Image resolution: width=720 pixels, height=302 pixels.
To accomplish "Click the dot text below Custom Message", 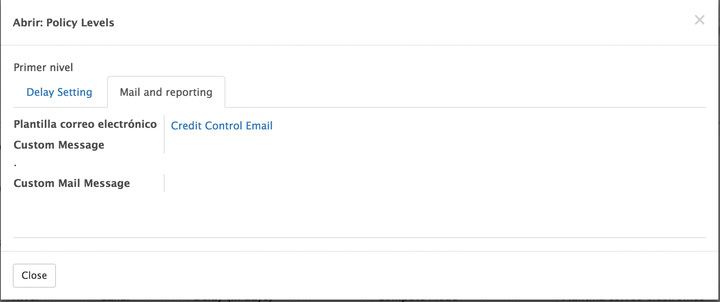I will coord(15,165).
